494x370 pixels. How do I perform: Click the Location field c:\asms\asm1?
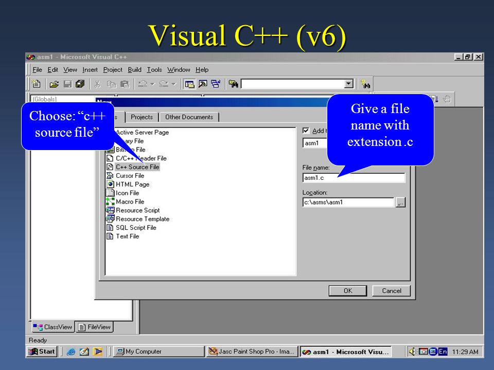coord(348,202)
